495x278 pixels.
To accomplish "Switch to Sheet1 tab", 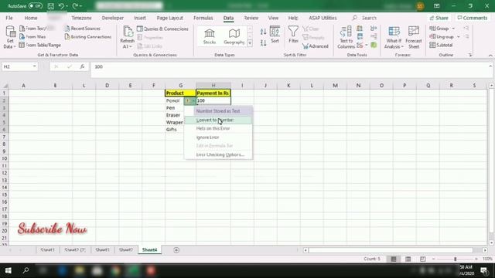I will [x=47, y=250].
